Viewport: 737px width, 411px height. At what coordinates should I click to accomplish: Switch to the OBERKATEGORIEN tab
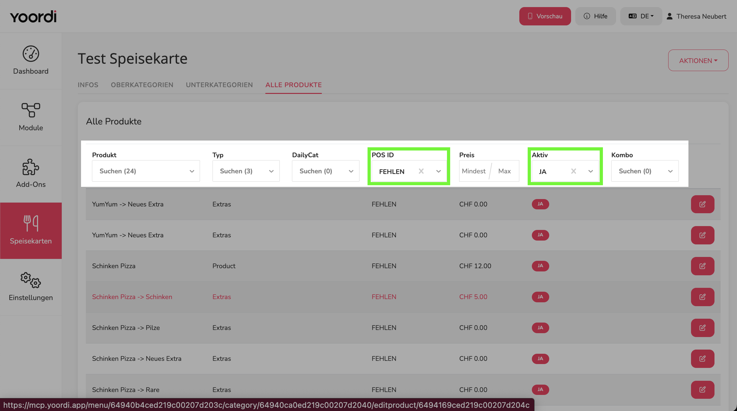click(x=142, y=85)
